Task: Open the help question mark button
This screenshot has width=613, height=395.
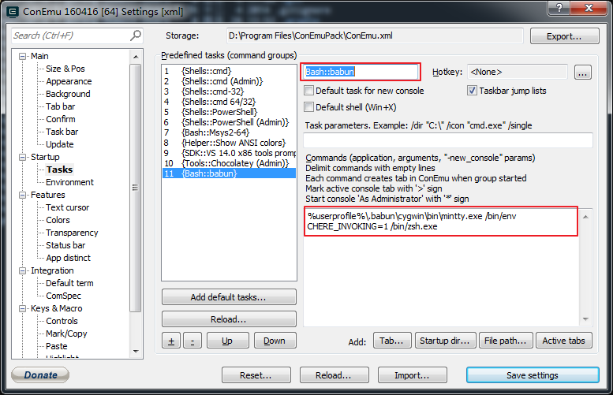Action: click(x=559, y=8)
